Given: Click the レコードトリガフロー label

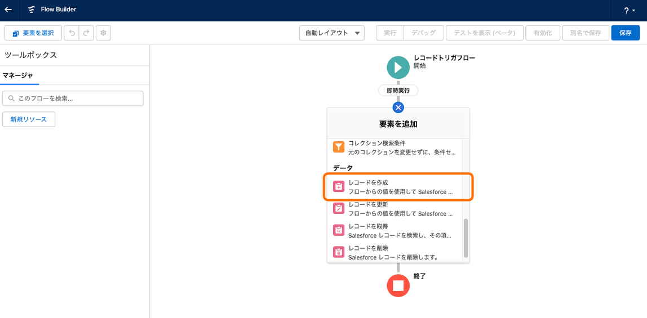Looking at the screenshot, I should (445, 58).
